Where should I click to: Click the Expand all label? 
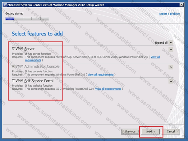pyautogui.click(x=161, y=43)
